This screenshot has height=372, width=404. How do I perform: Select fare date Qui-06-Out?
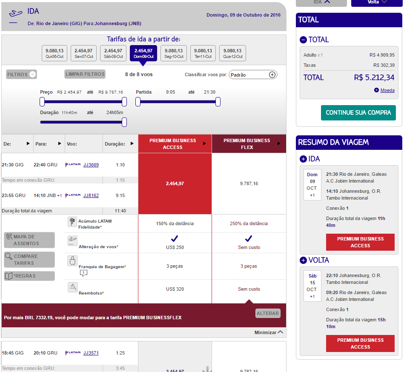pos(54,53)
